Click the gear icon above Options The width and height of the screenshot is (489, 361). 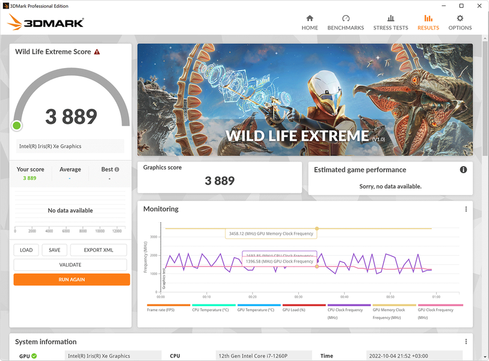coord(460,18)
